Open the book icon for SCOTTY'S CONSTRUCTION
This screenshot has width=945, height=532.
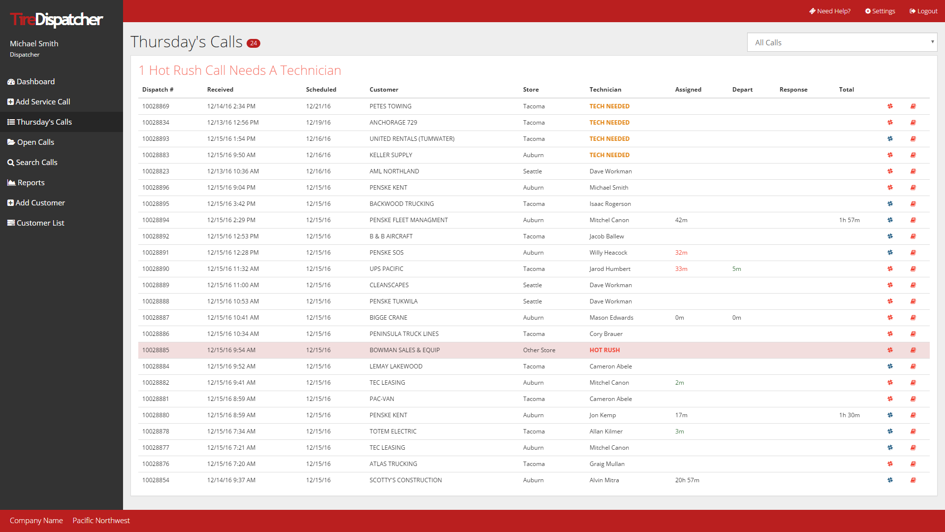(x=913, y=480)
